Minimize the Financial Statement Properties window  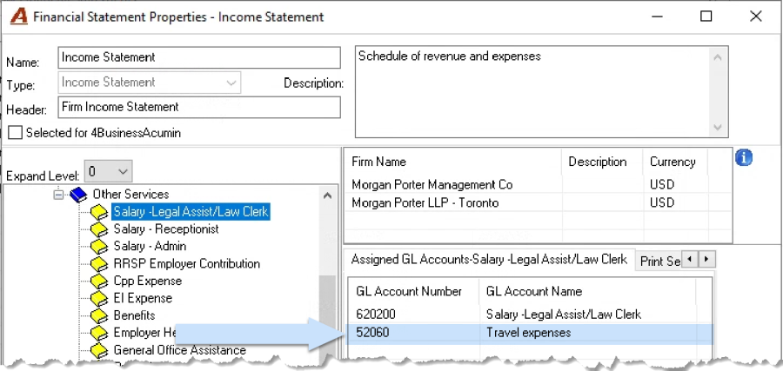(658, 17)
